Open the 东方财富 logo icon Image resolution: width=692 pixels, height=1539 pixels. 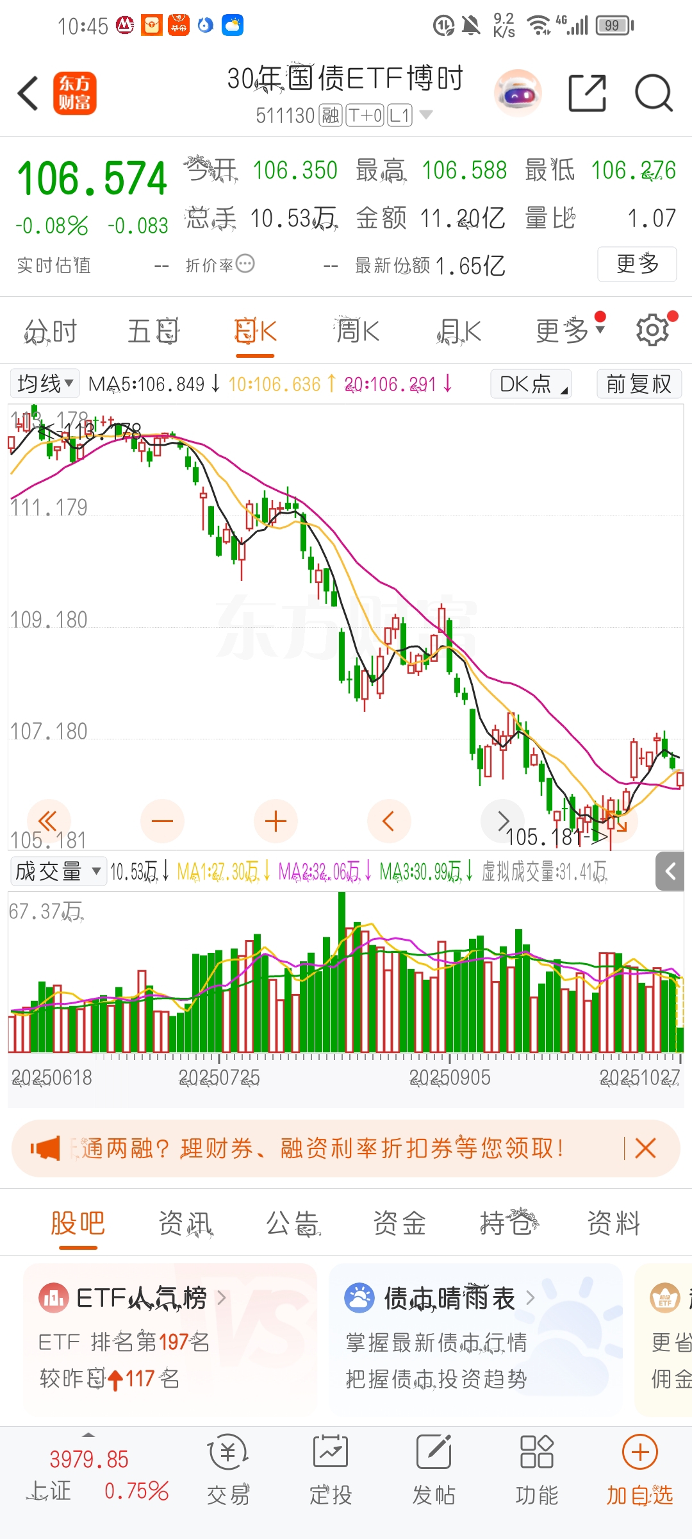pyautogui.click(x=75, y=93)
